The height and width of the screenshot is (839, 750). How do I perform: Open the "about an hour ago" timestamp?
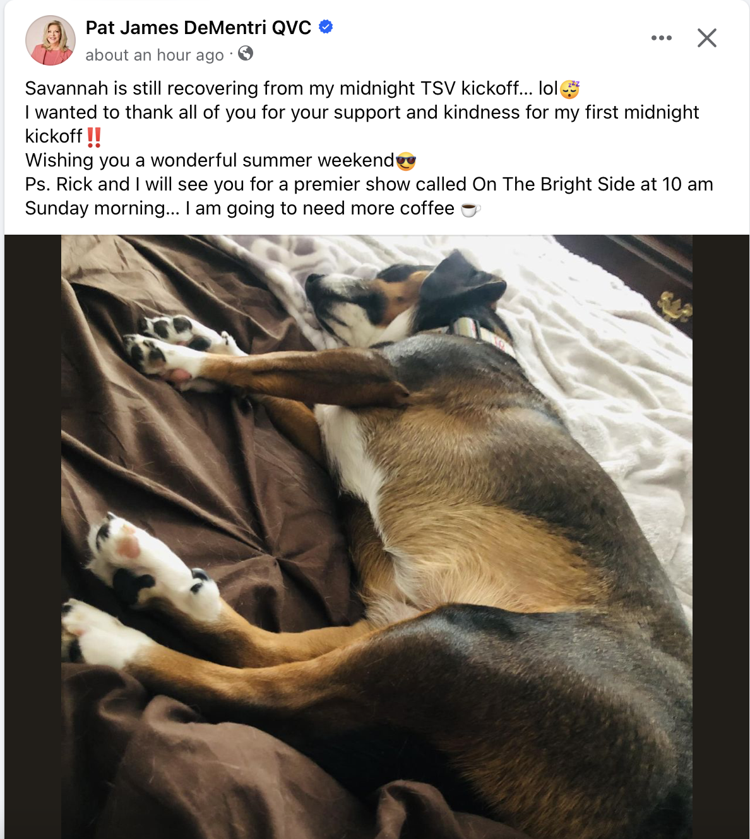point(155,55)
